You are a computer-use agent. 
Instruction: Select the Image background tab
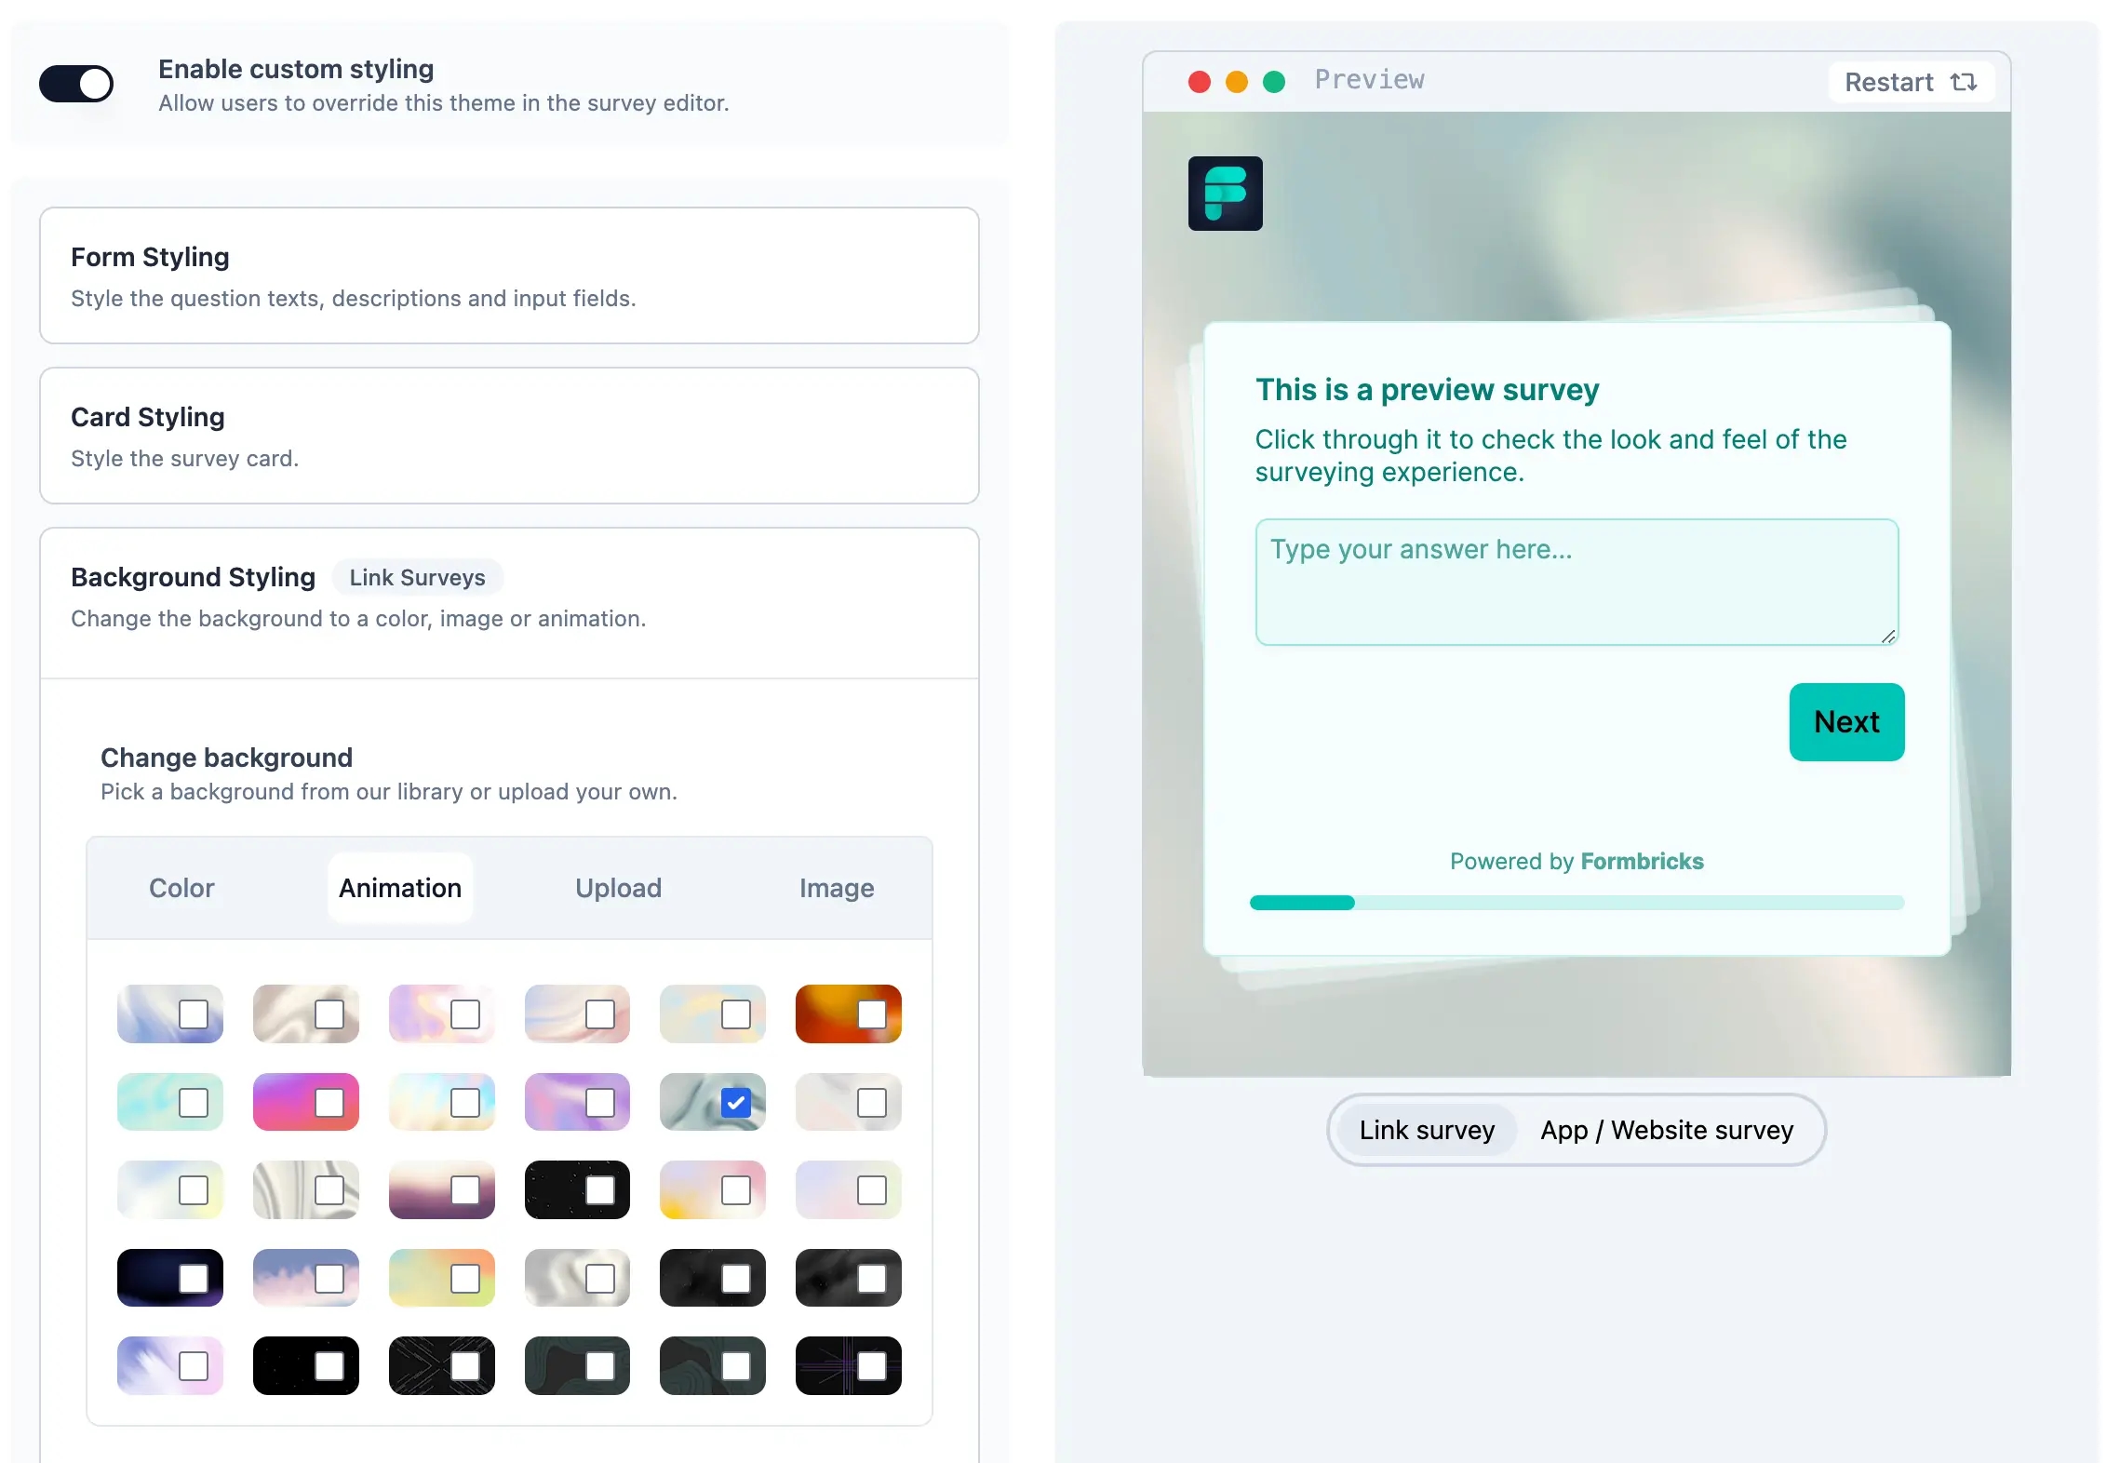[836, 886]
